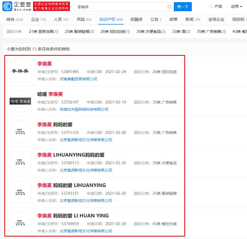Open the 李焕英 妈妈的爱 LI HUAN YING title
The image size is (247, 239).
[73, 216]
